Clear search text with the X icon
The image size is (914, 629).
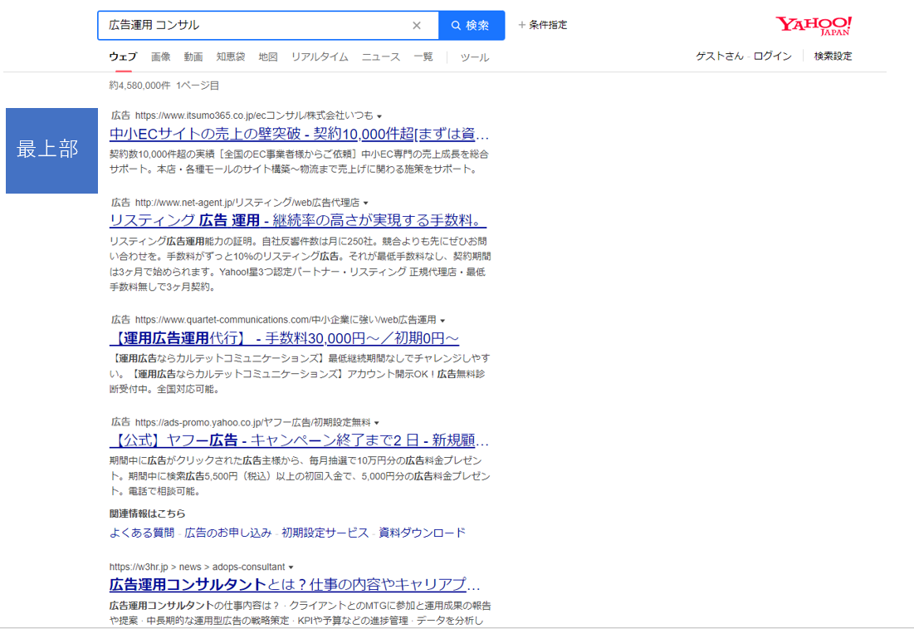[x=417, y=26]
